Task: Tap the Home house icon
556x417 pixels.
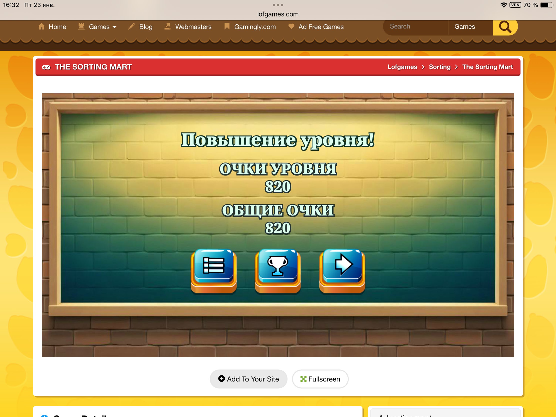Action: [x=41, y=26]
